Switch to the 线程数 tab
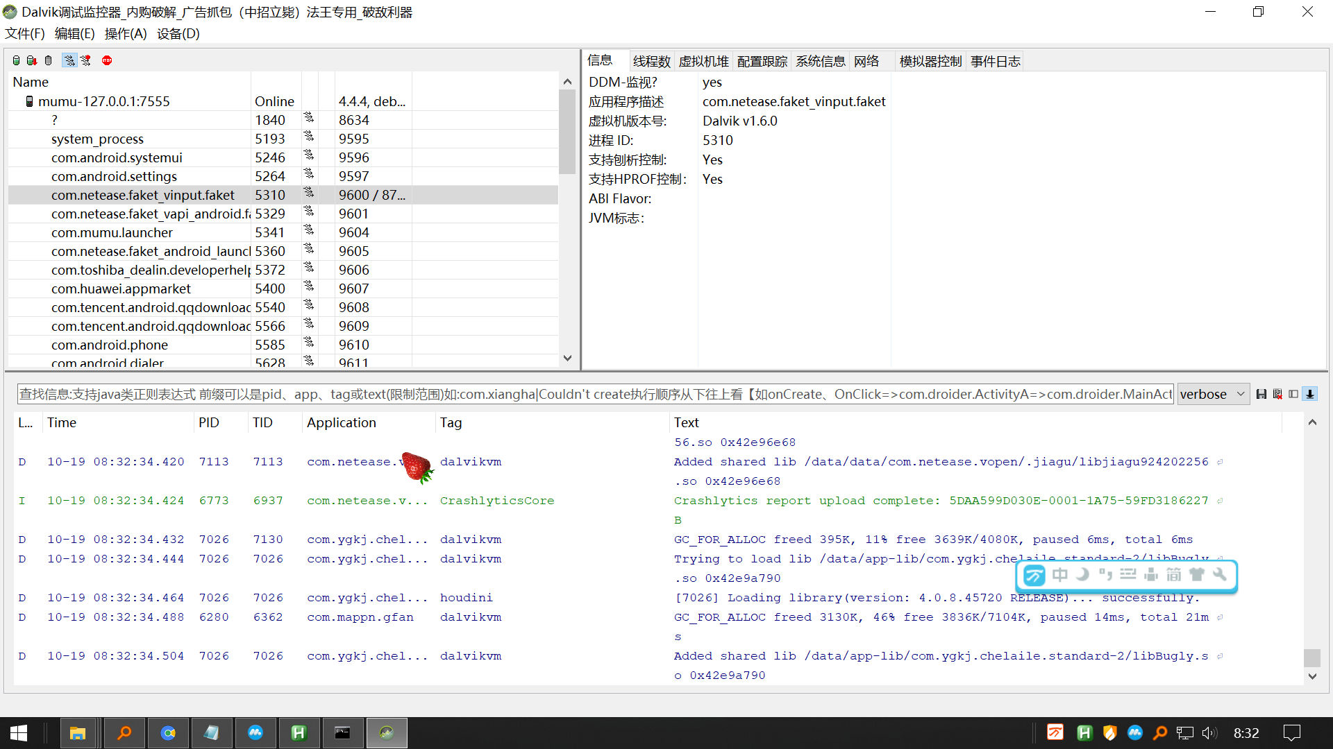This screenshot has width=1333, height=749. point(651,61)
